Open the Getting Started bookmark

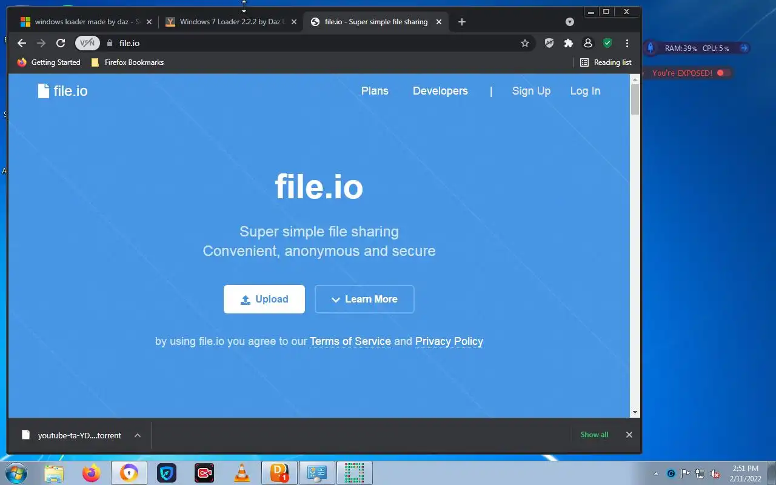[x=48, y=62]
